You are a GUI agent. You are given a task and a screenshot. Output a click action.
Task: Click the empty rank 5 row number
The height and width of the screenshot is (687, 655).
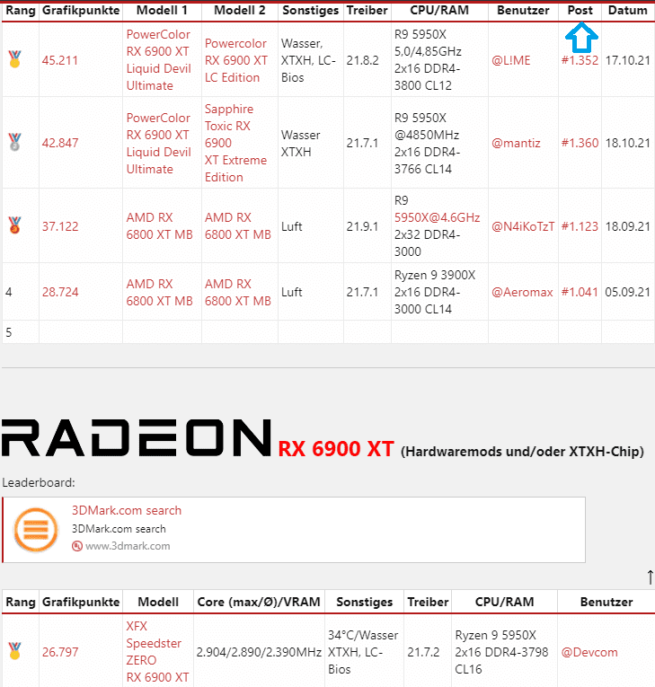[x=9, y=332]
